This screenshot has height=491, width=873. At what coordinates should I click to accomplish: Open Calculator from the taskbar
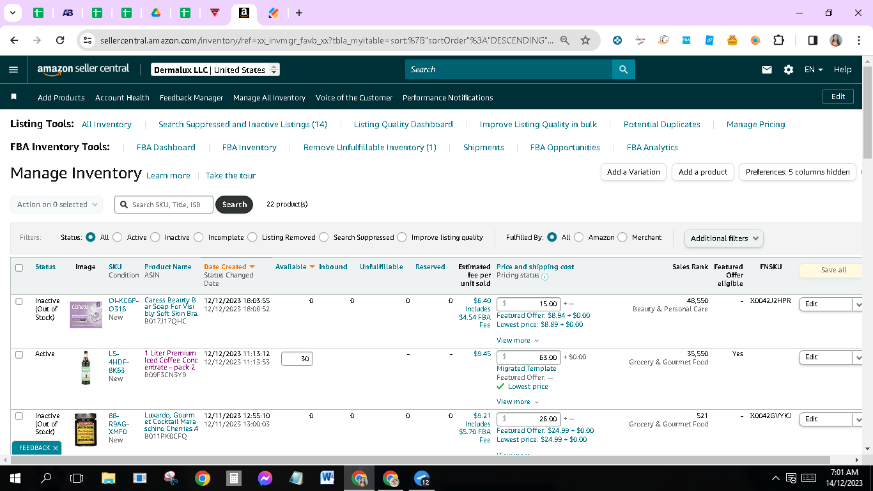pos(234,478)
